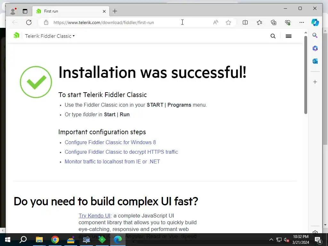Follow the Try Kendo UI link
The height and width of the screenshot is (246, 328).
click(x=94, y=216)
